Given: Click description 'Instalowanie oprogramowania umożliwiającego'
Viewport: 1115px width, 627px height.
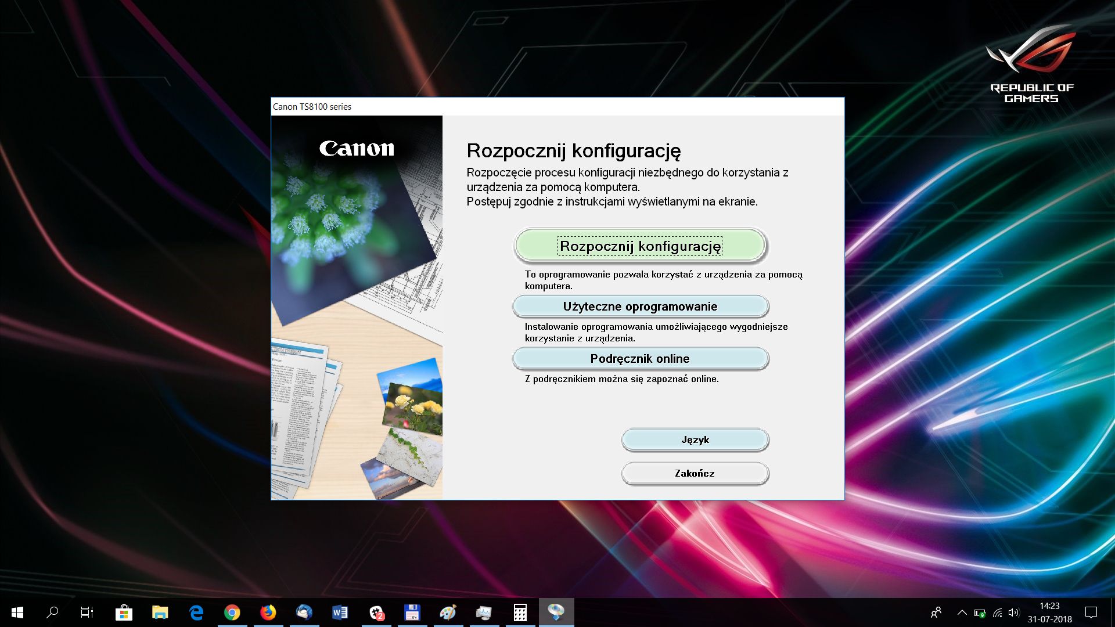Looking at the screenshot, I should [x=656, y=332].
